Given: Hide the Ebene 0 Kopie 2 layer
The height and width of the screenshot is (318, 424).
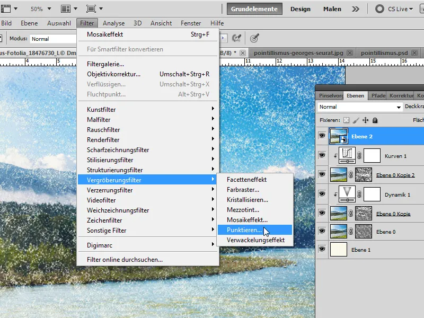Looking at the screenshot, I should pyautogui.click(x=322, y=174).
